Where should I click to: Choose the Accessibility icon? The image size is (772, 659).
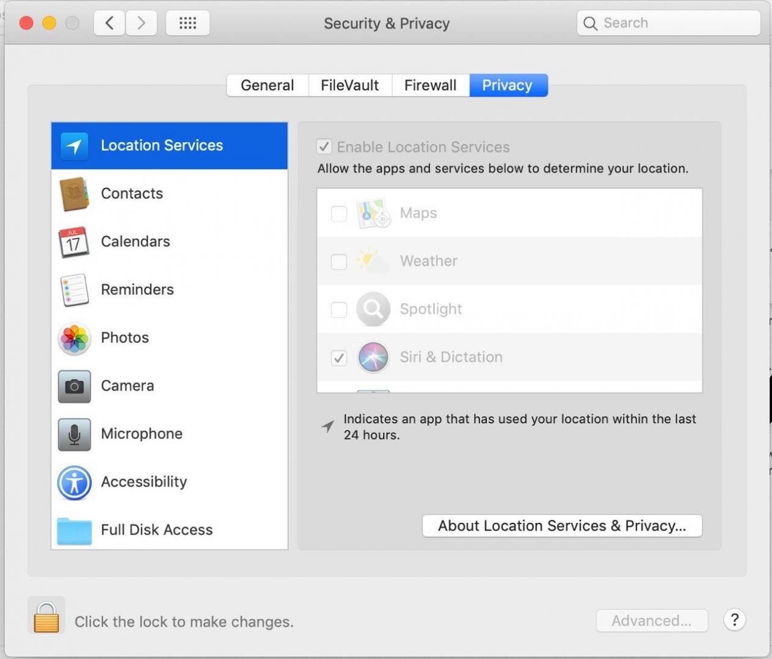(x=75, y=482)
